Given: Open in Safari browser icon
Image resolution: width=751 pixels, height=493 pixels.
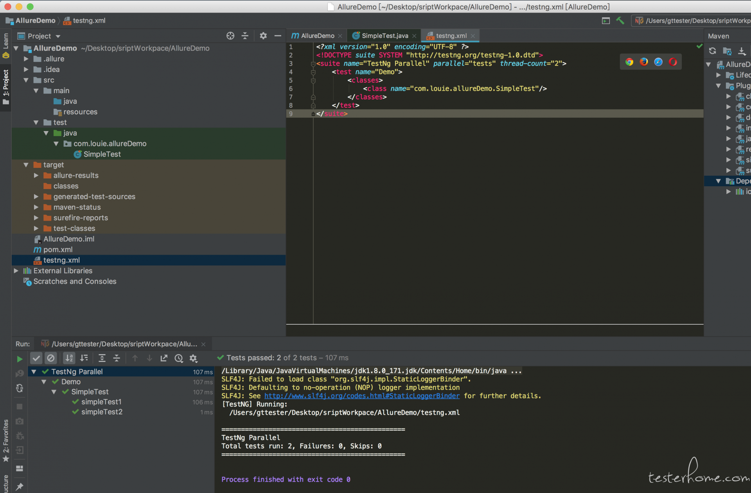Looking at the screenshot, I should tap(658, 62).
